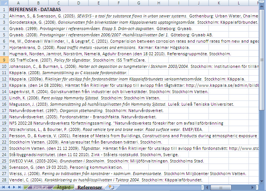Go to the previous sheet tab with the arrow
The width and height of the screenshot is (266, 191).
[9, 187]
